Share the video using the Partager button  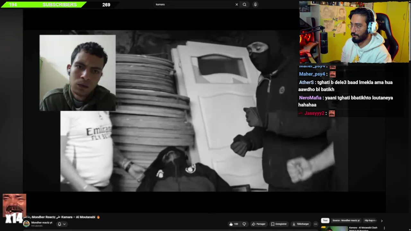[x=258, y=224]
